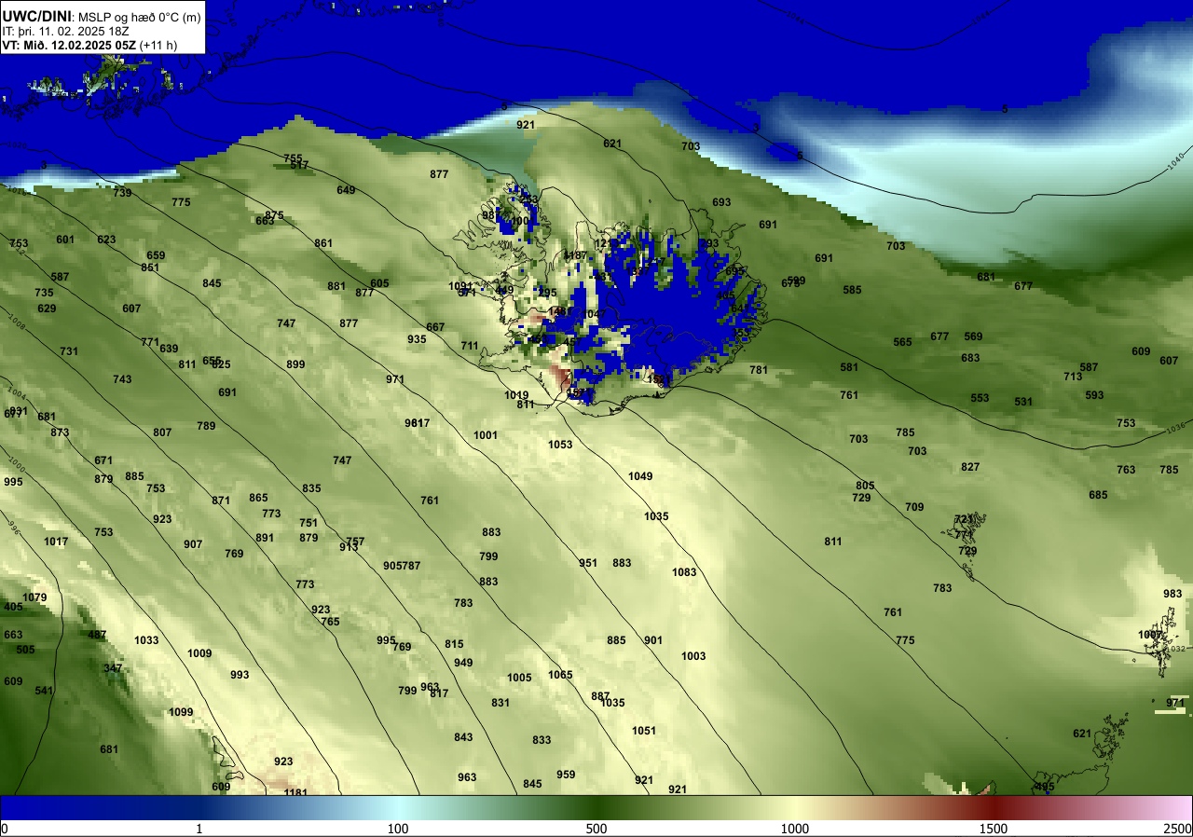
Task: Click the map value 667
Action: point(435,327)
